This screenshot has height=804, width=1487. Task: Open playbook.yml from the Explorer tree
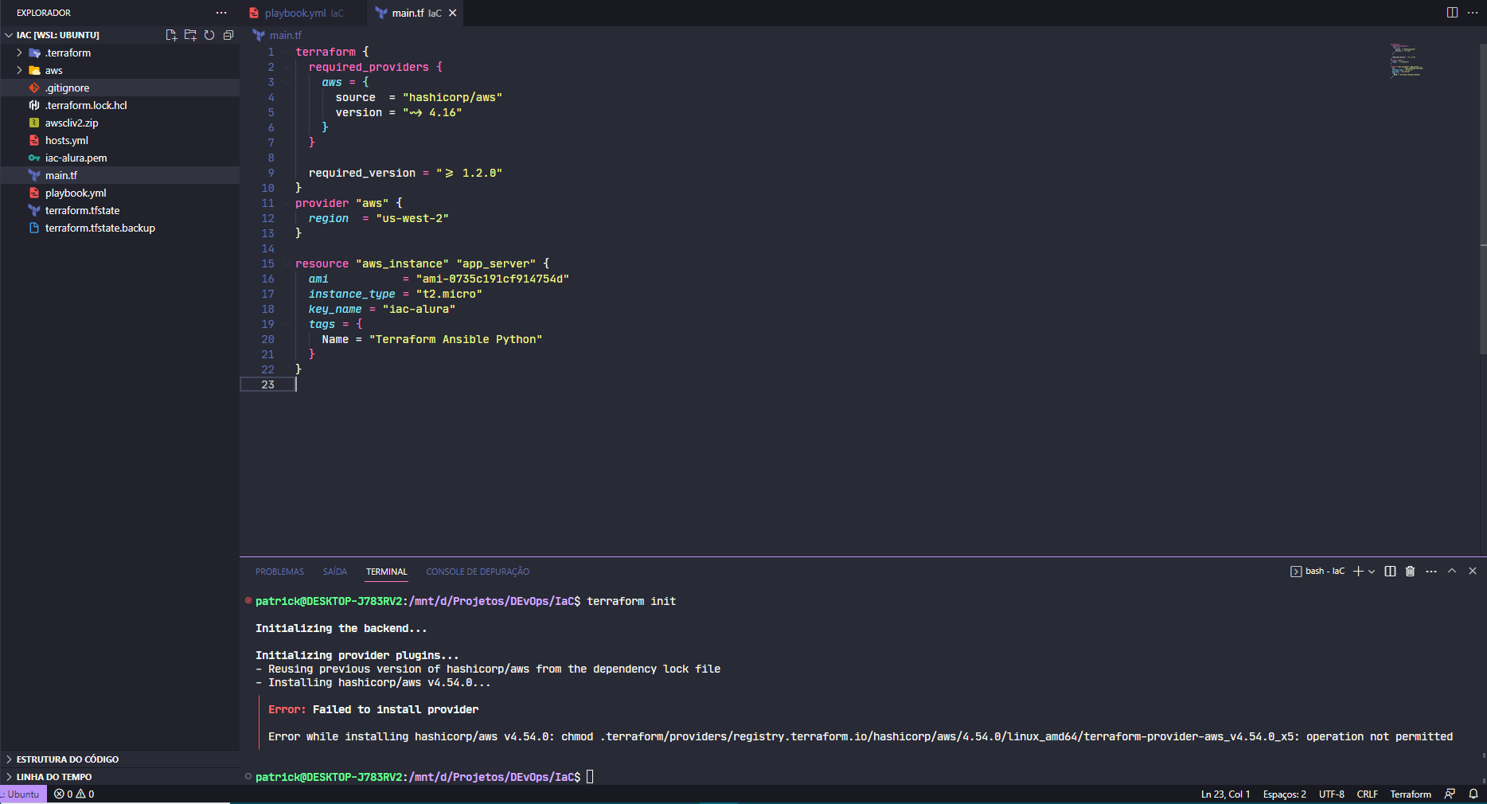click(119, 193)
